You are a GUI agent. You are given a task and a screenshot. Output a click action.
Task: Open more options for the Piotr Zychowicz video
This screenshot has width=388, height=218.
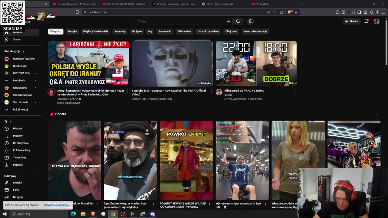[x=127, y=91]
